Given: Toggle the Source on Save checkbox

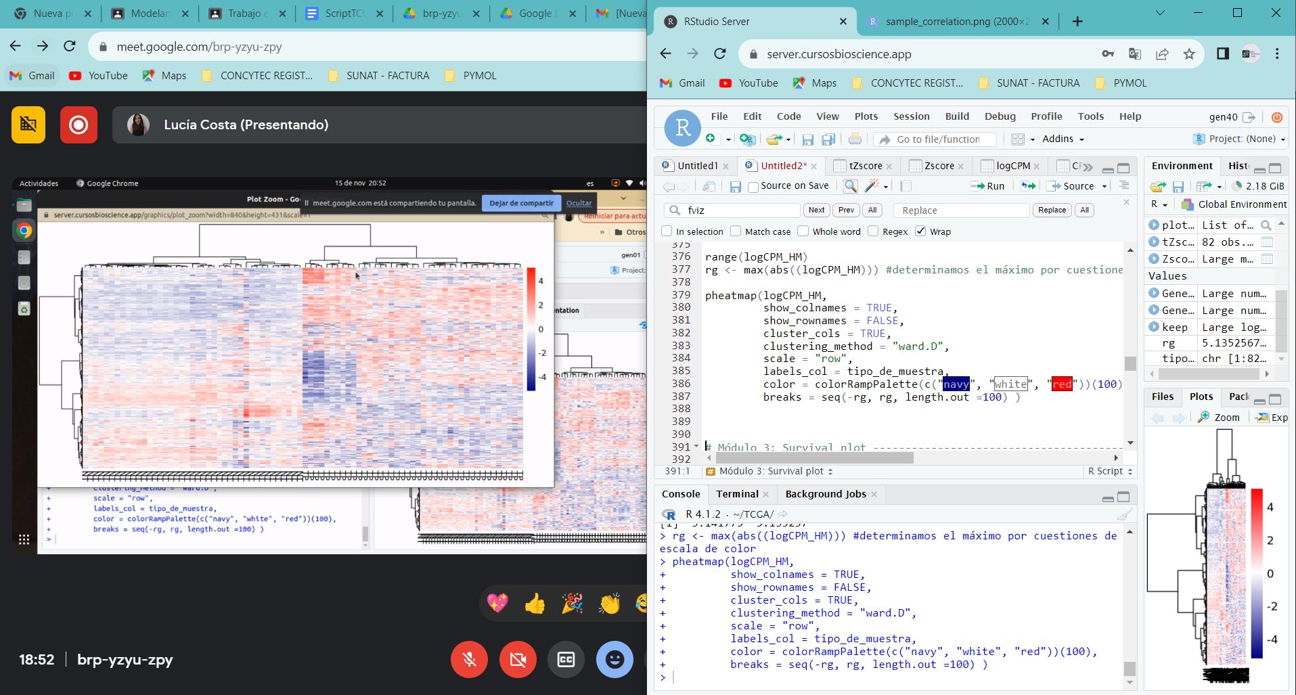Looking at the screenshot, I should pos(753,187).
